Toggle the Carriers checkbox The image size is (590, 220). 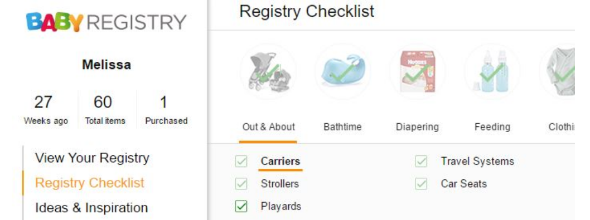point(241,162)
